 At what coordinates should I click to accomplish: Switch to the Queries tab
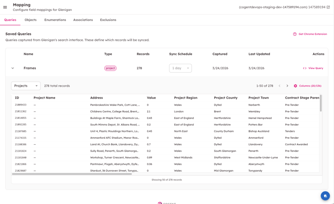tap(10, 20)
